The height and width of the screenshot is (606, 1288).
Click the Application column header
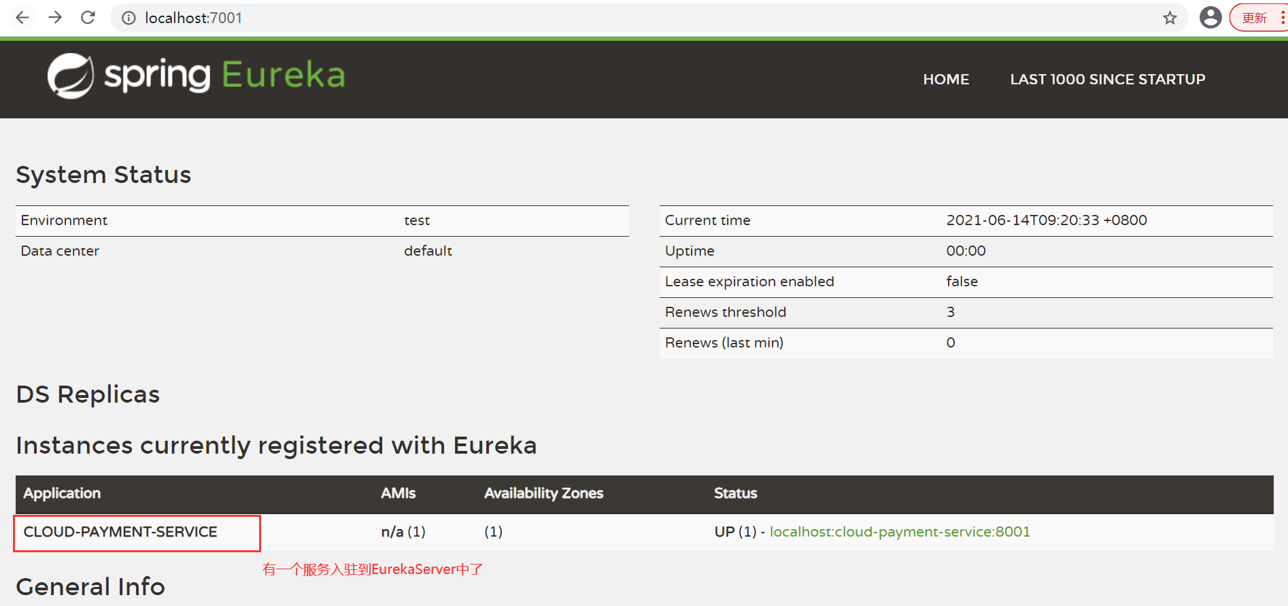[62, 493]
